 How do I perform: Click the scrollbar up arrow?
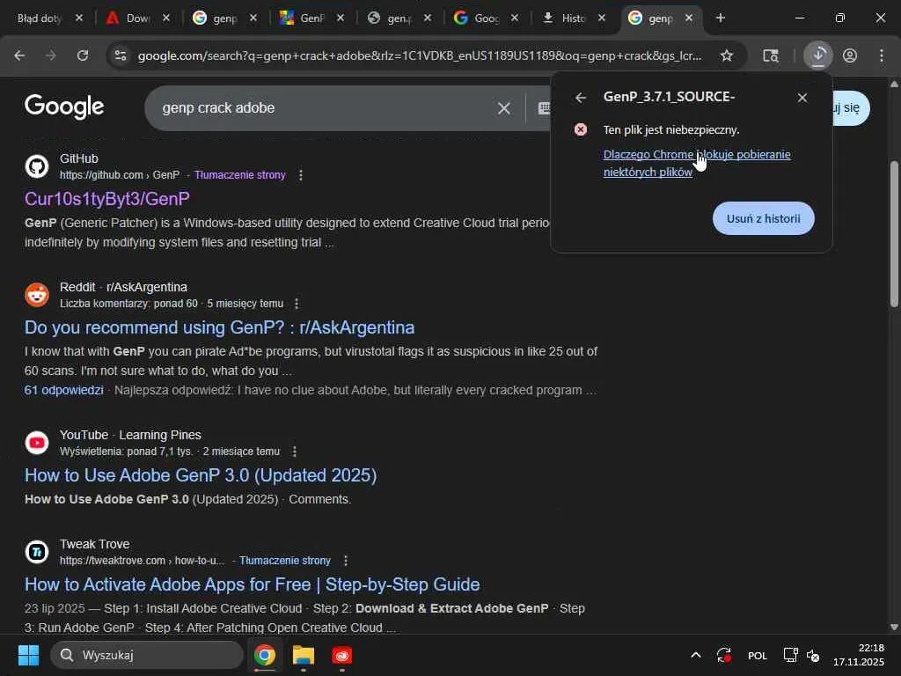894,84
